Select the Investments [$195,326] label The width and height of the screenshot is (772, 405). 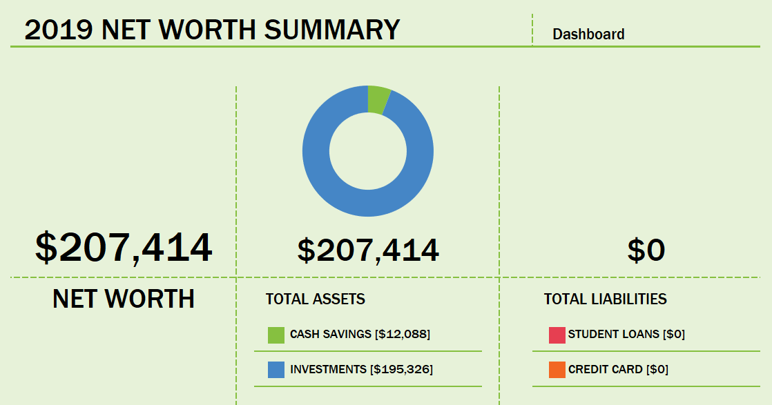[361, 369]
